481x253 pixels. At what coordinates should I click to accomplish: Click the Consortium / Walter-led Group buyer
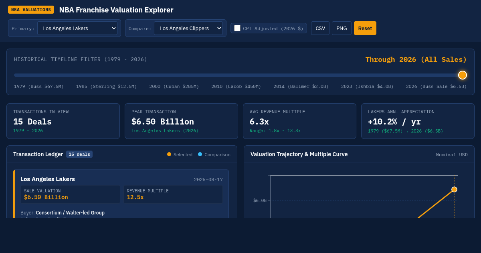[x=70, y=213]
